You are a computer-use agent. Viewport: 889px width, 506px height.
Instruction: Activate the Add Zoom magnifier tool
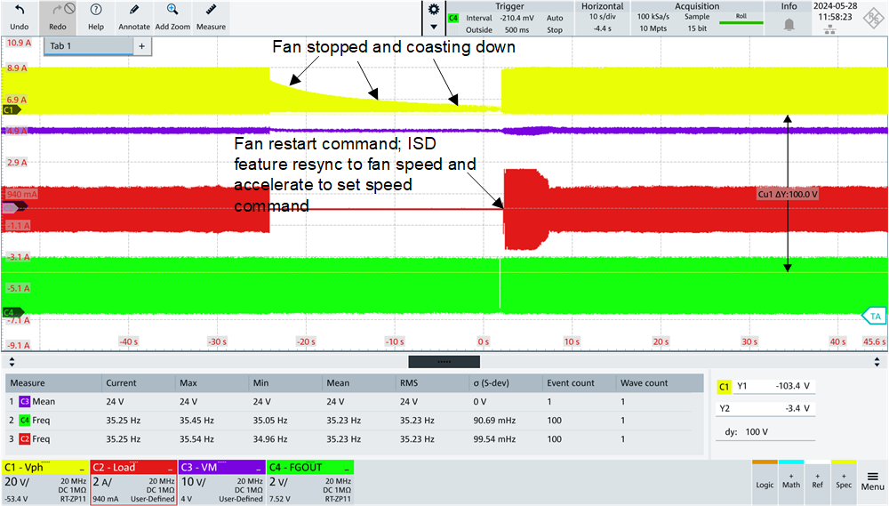(172, 11)
